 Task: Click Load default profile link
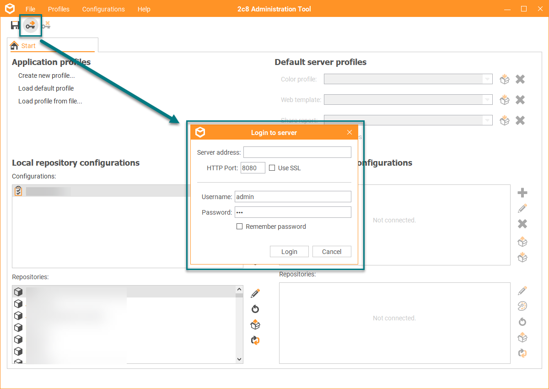(x=46, y=88)
